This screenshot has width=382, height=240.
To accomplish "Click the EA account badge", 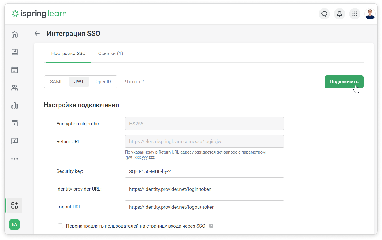I will (14, 224).
